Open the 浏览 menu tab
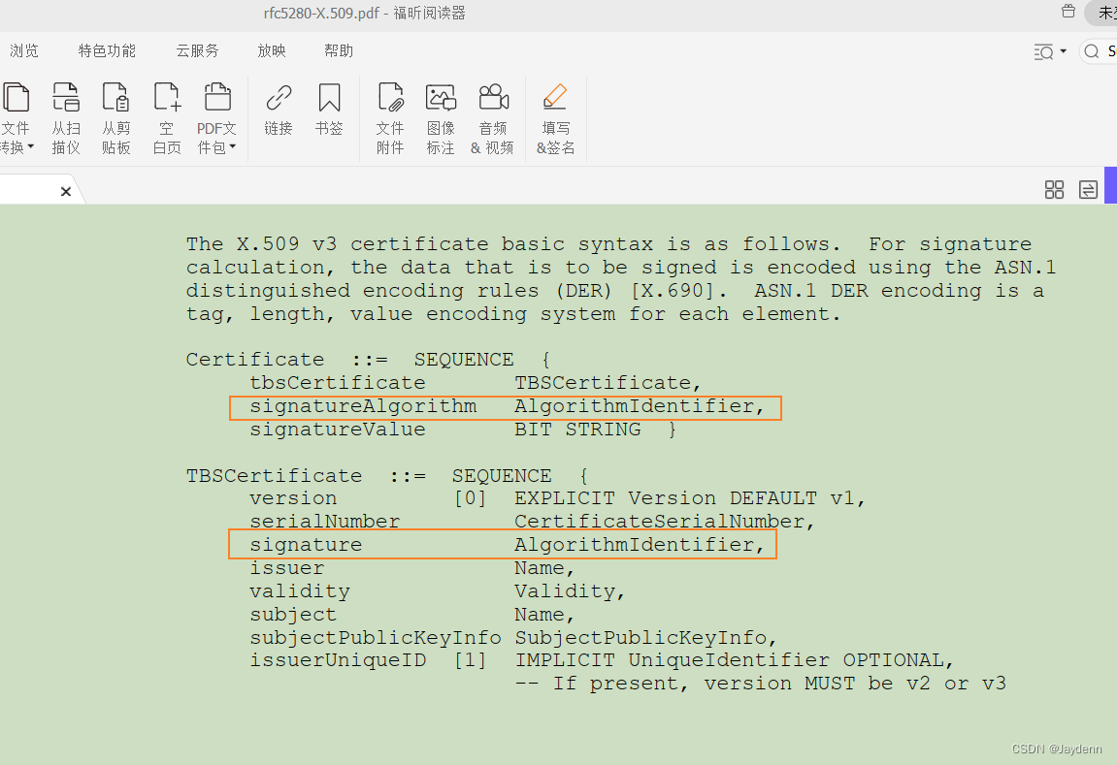Image resolution: width=1117 pixels, height=765 pixels. coord(24,51)
